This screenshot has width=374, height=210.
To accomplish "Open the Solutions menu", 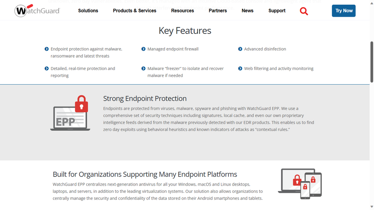I will 88,11.
